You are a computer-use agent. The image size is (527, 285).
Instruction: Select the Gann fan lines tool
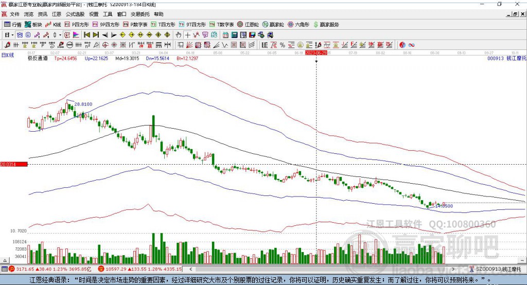[x=189, y=45]
